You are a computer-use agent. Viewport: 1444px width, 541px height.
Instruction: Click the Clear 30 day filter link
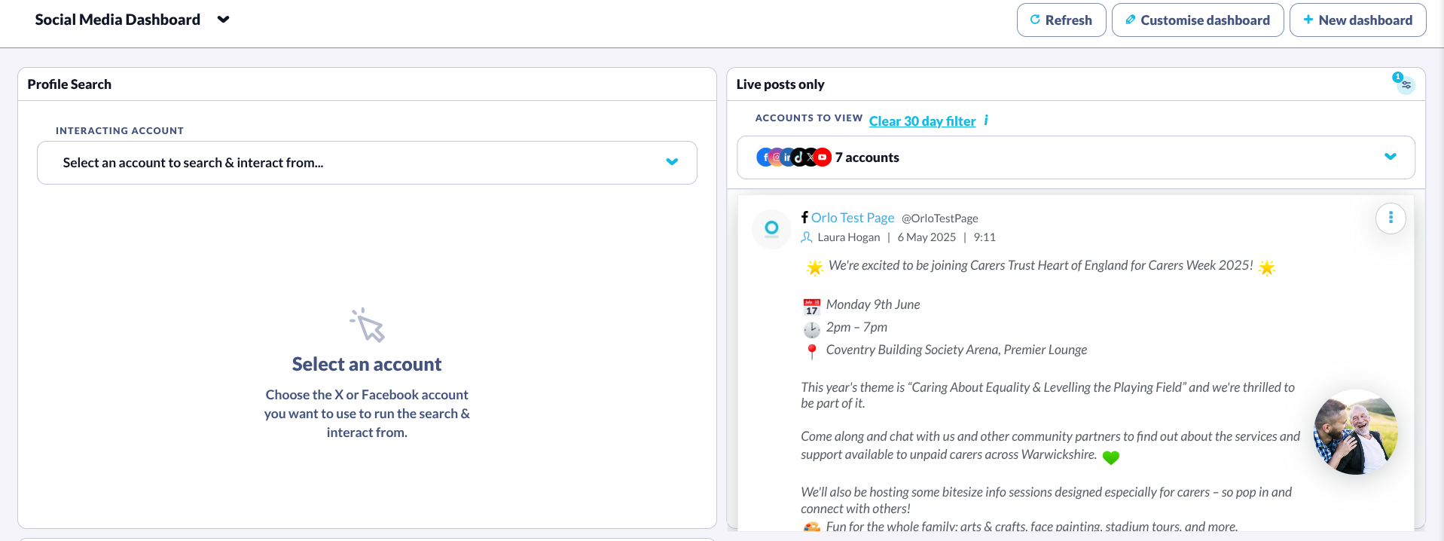(x=922, y=121)
